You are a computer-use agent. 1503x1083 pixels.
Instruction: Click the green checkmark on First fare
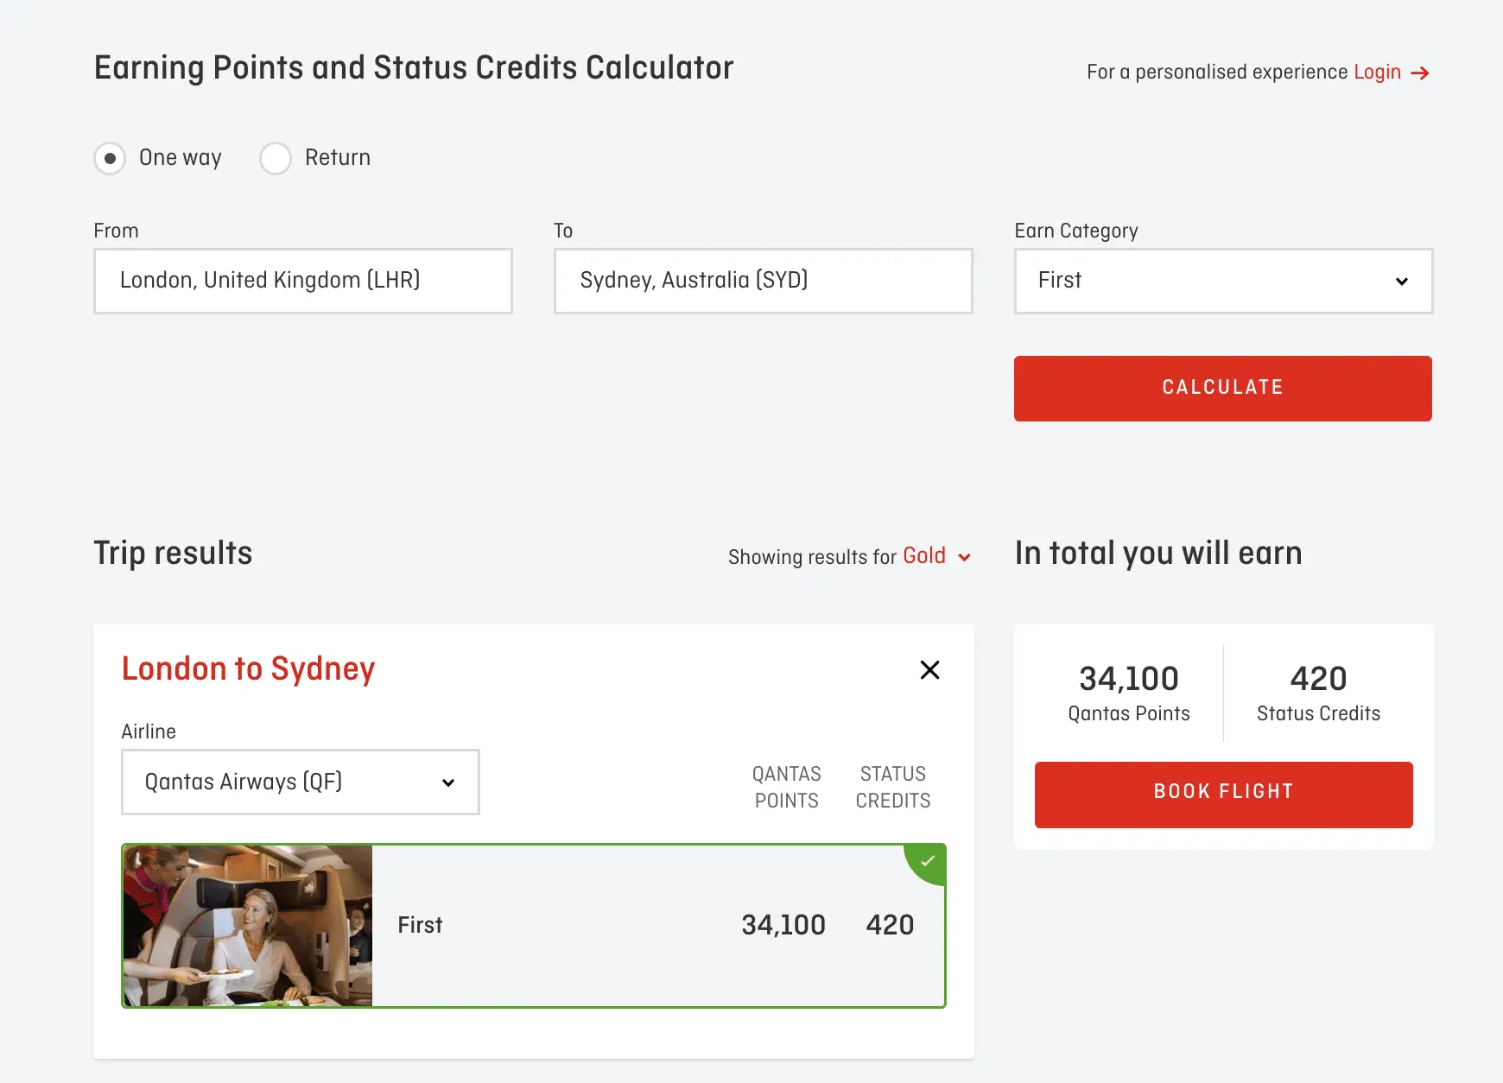(929, 861)
